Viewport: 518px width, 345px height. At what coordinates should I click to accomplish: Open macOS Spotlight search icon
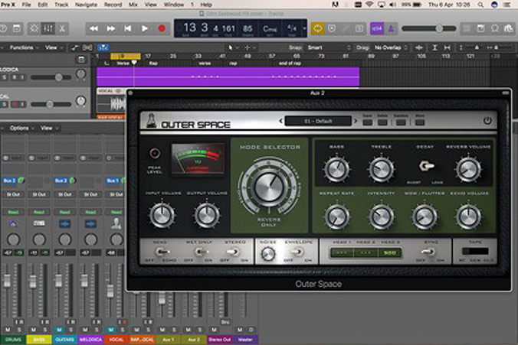point(480,5)
